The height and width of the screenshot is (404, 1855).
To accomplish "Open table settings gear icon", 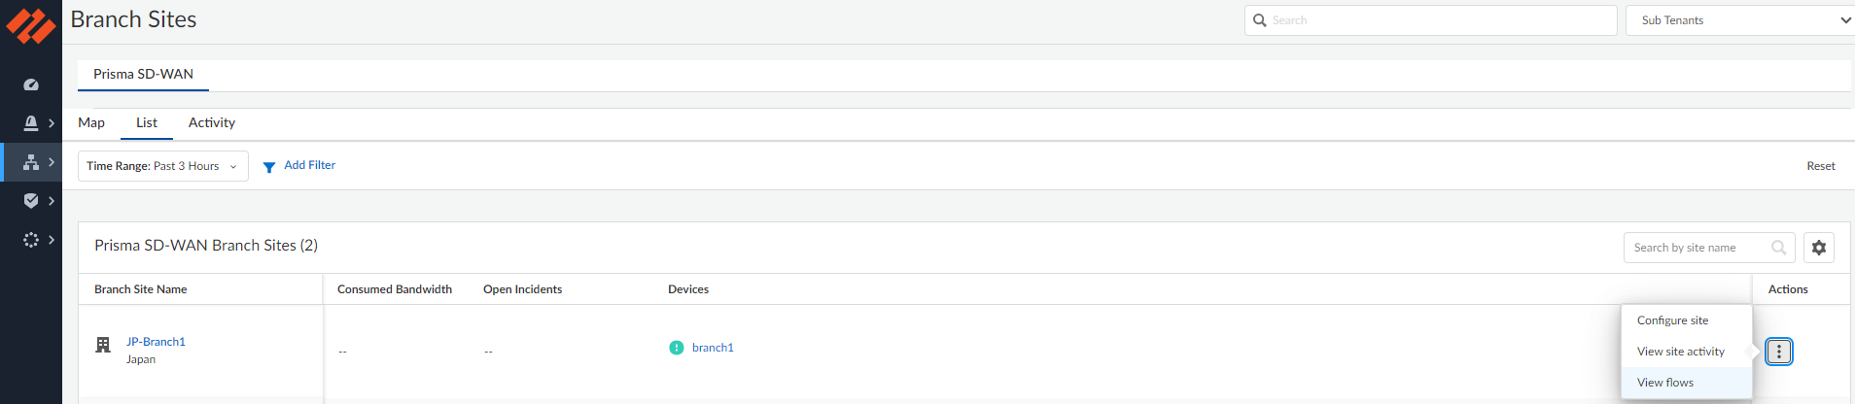I will point(1818,248).
